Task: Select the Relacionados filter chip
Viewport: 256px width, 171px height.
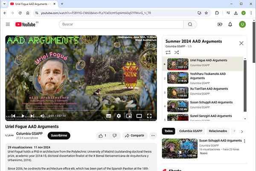Action: click(x=218, y=131)
